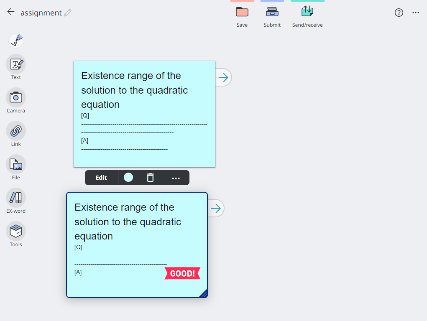Screen dimensions: 427x321
Task: Click the GOOD! stamp on the lower note
Action: 182,273
